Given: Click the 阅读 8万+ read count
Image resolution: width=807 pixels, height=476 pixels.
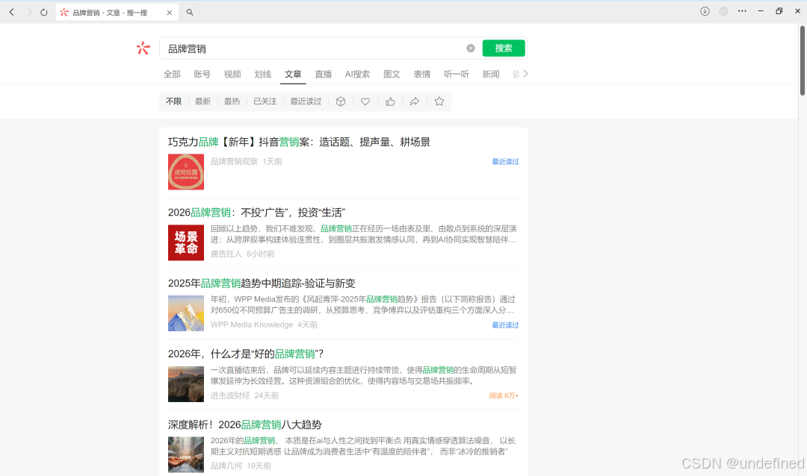Looking at the screenshot, I should 504,395.
